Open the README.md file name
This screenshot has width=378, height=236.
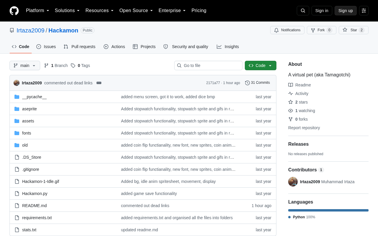[x=34, y=206]
